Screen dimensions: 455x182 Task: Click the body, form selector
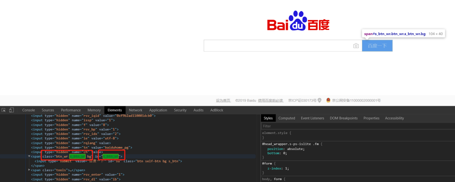point(272,179)
